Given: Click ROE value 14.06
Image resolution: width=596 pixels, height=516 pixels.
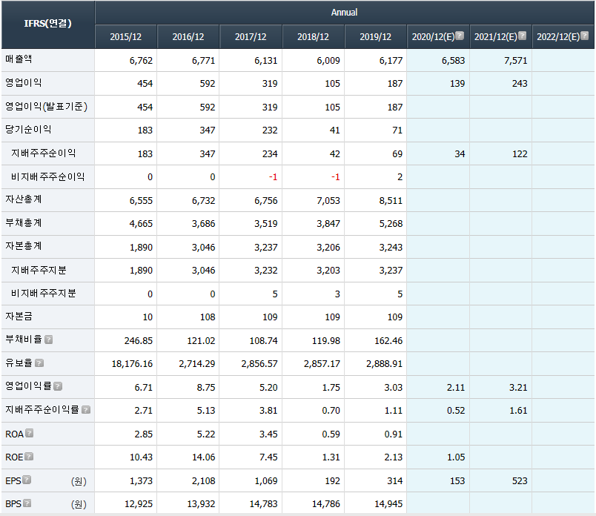Looking at the screenshot, I should coord(204,457).
